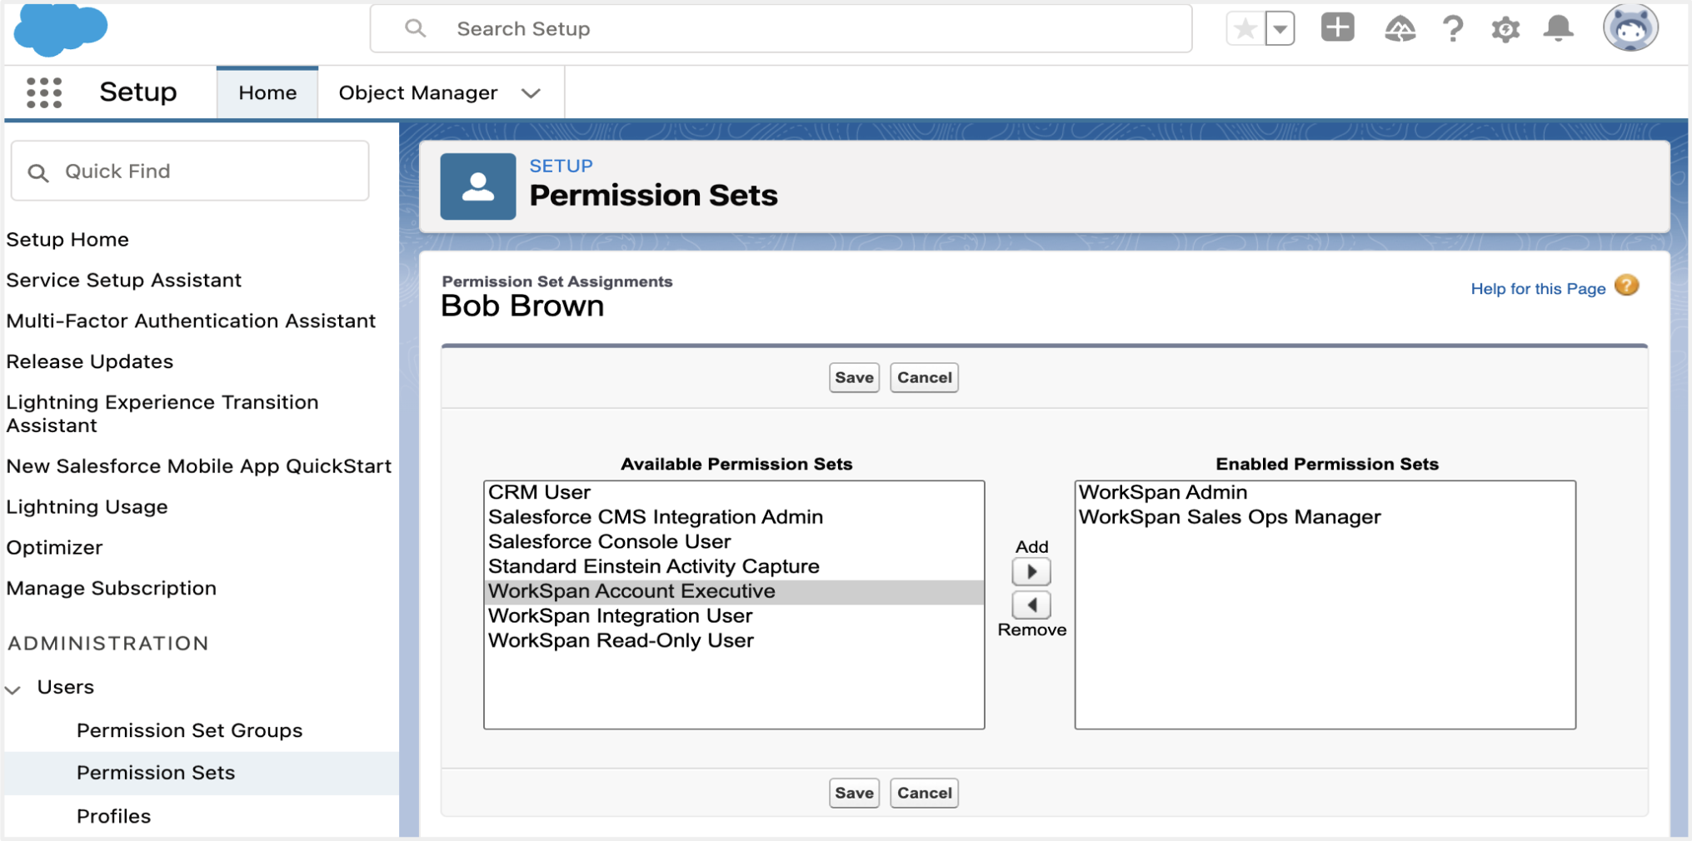Select Standard Einstein Activity Capture

click(x=734, y=566)
